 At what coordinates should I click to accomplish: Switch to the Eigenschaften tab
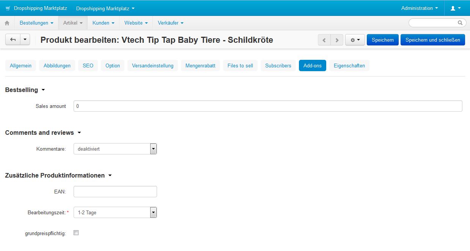(349, 65)
